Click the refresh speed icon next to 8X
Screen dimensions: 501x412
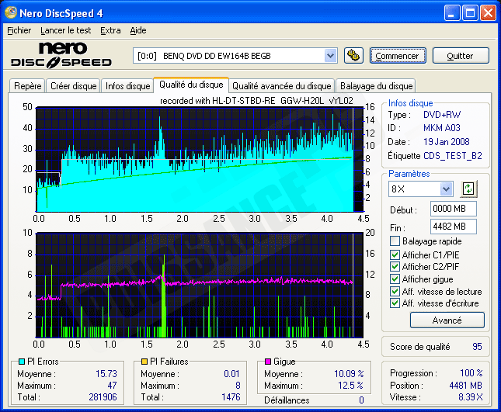468,189
